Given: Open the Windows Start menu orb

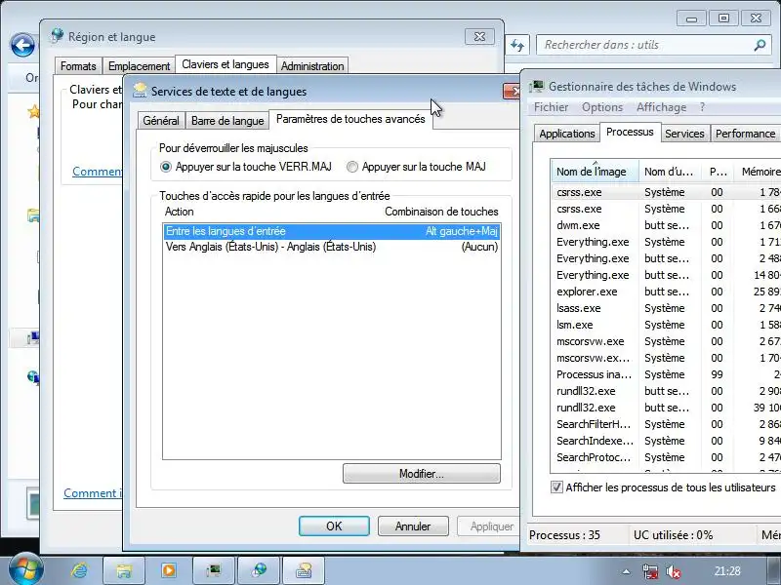Looking at the screenshot, I should coord(25,569).
